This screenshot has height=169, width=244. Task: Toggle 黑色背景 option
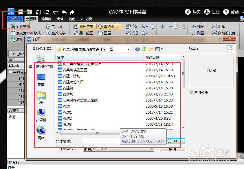[85, 27]
